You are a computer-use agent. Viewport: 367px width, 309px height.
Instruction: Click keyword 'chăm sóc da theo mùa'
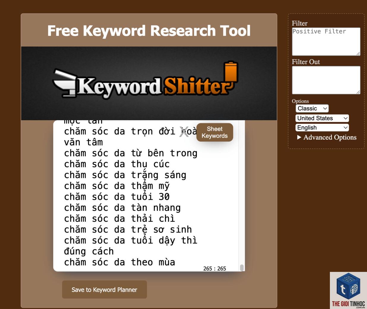pyautogui.click(x=119, y=262)
